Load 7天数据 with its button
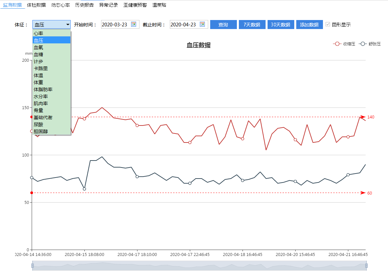This screenshot has width=388, height=277. (x=252, y=24)
